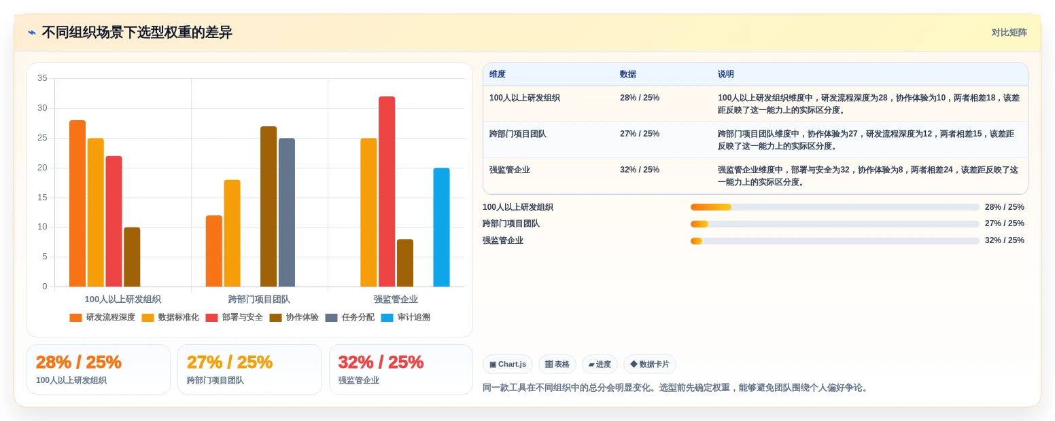
Task: Toggle the 协作体验 legend entry
Action: 294,317
